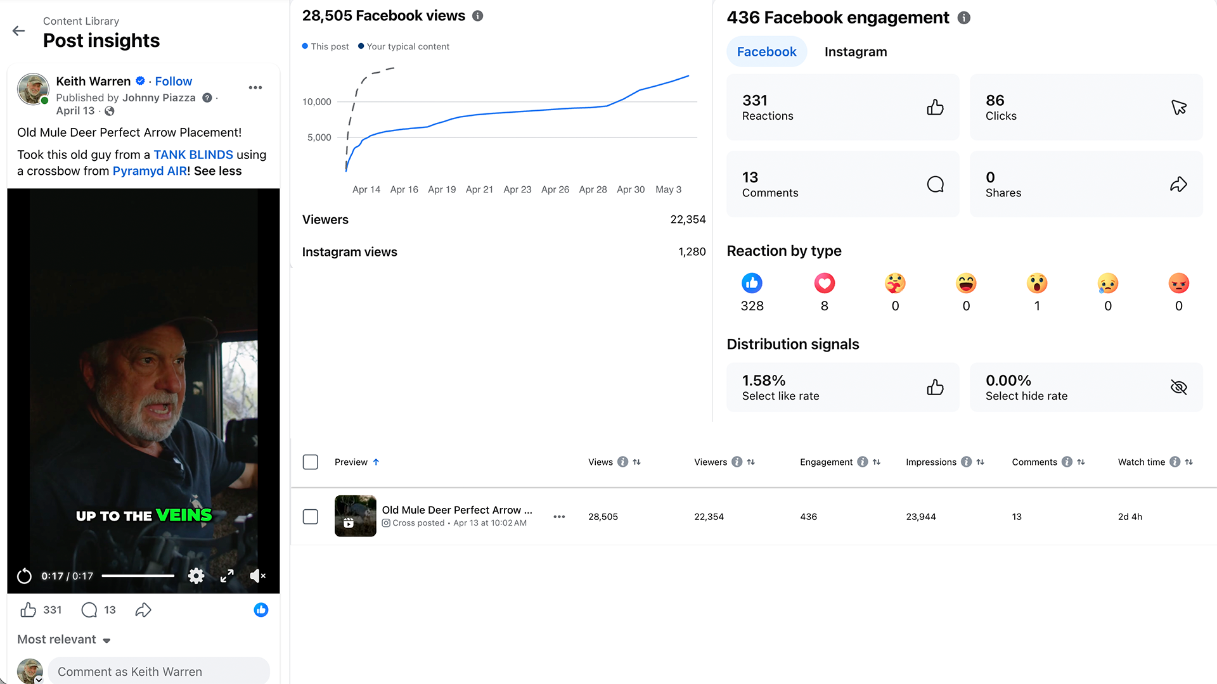This screenshot has width=1217, height=684.
Task: Replay the video with the restart icon
Action: coord(24,576)
